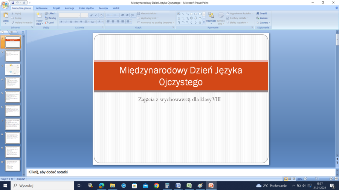Align text right
339x190 pixels.
click(118, 21)
